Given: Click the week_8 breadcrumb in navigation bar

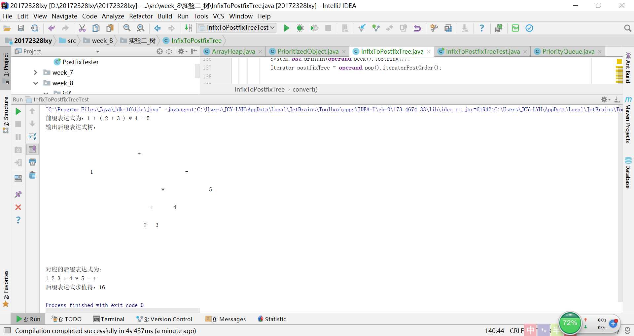Looking at the screenshot, I should pyautogui.click(x=98, y=41).
